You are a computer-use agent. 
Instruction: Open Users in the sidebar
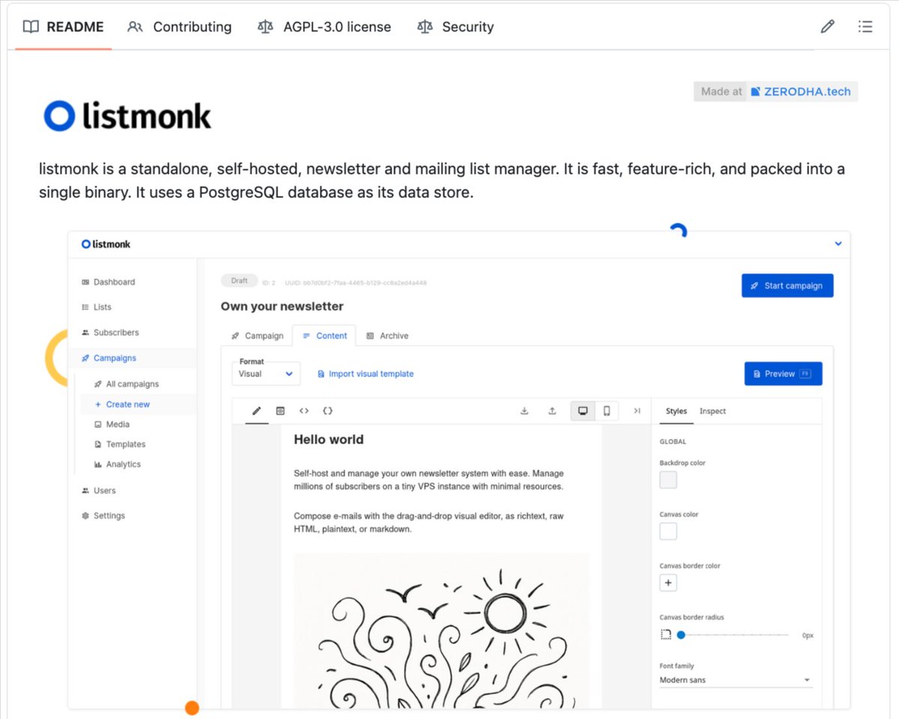[99, 491]
